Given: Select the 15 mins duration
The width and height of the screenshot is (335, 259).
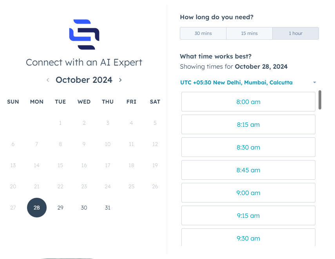Looking at the screenshot, I should [x=249, y=33].
